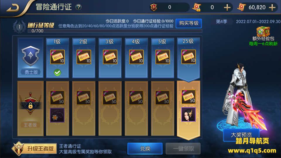Click the 一键领取 claim-all button
The height and width of the screenshot is (158, 281).
click(183, 149)
